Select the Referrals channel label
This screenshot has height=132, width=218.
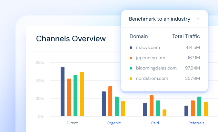tap(196, 123)
